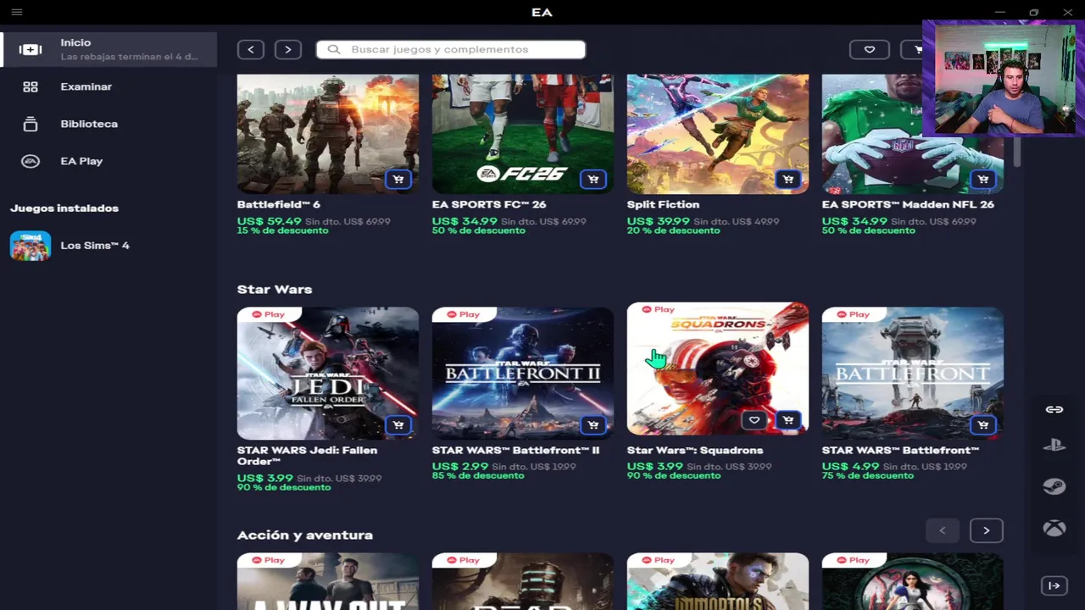This screenshot has width=1085, height=610.
Task: Click the PlayStation icon in right panel
Action: point(1054,445)
